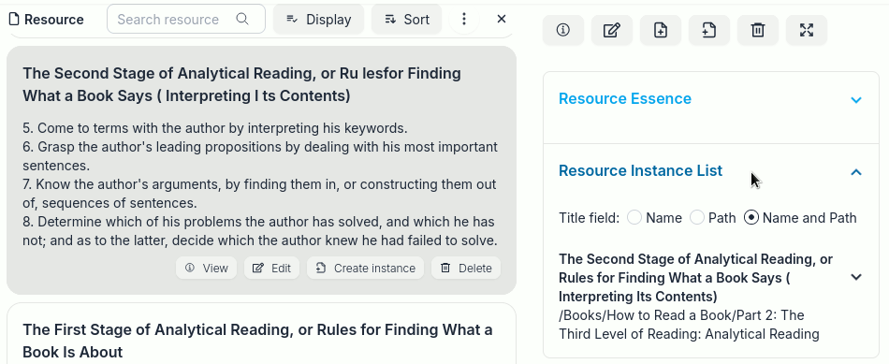Click the instance path /Books/How to Read a Book
Screen dimensions: 889x364
tap(689, 325)
